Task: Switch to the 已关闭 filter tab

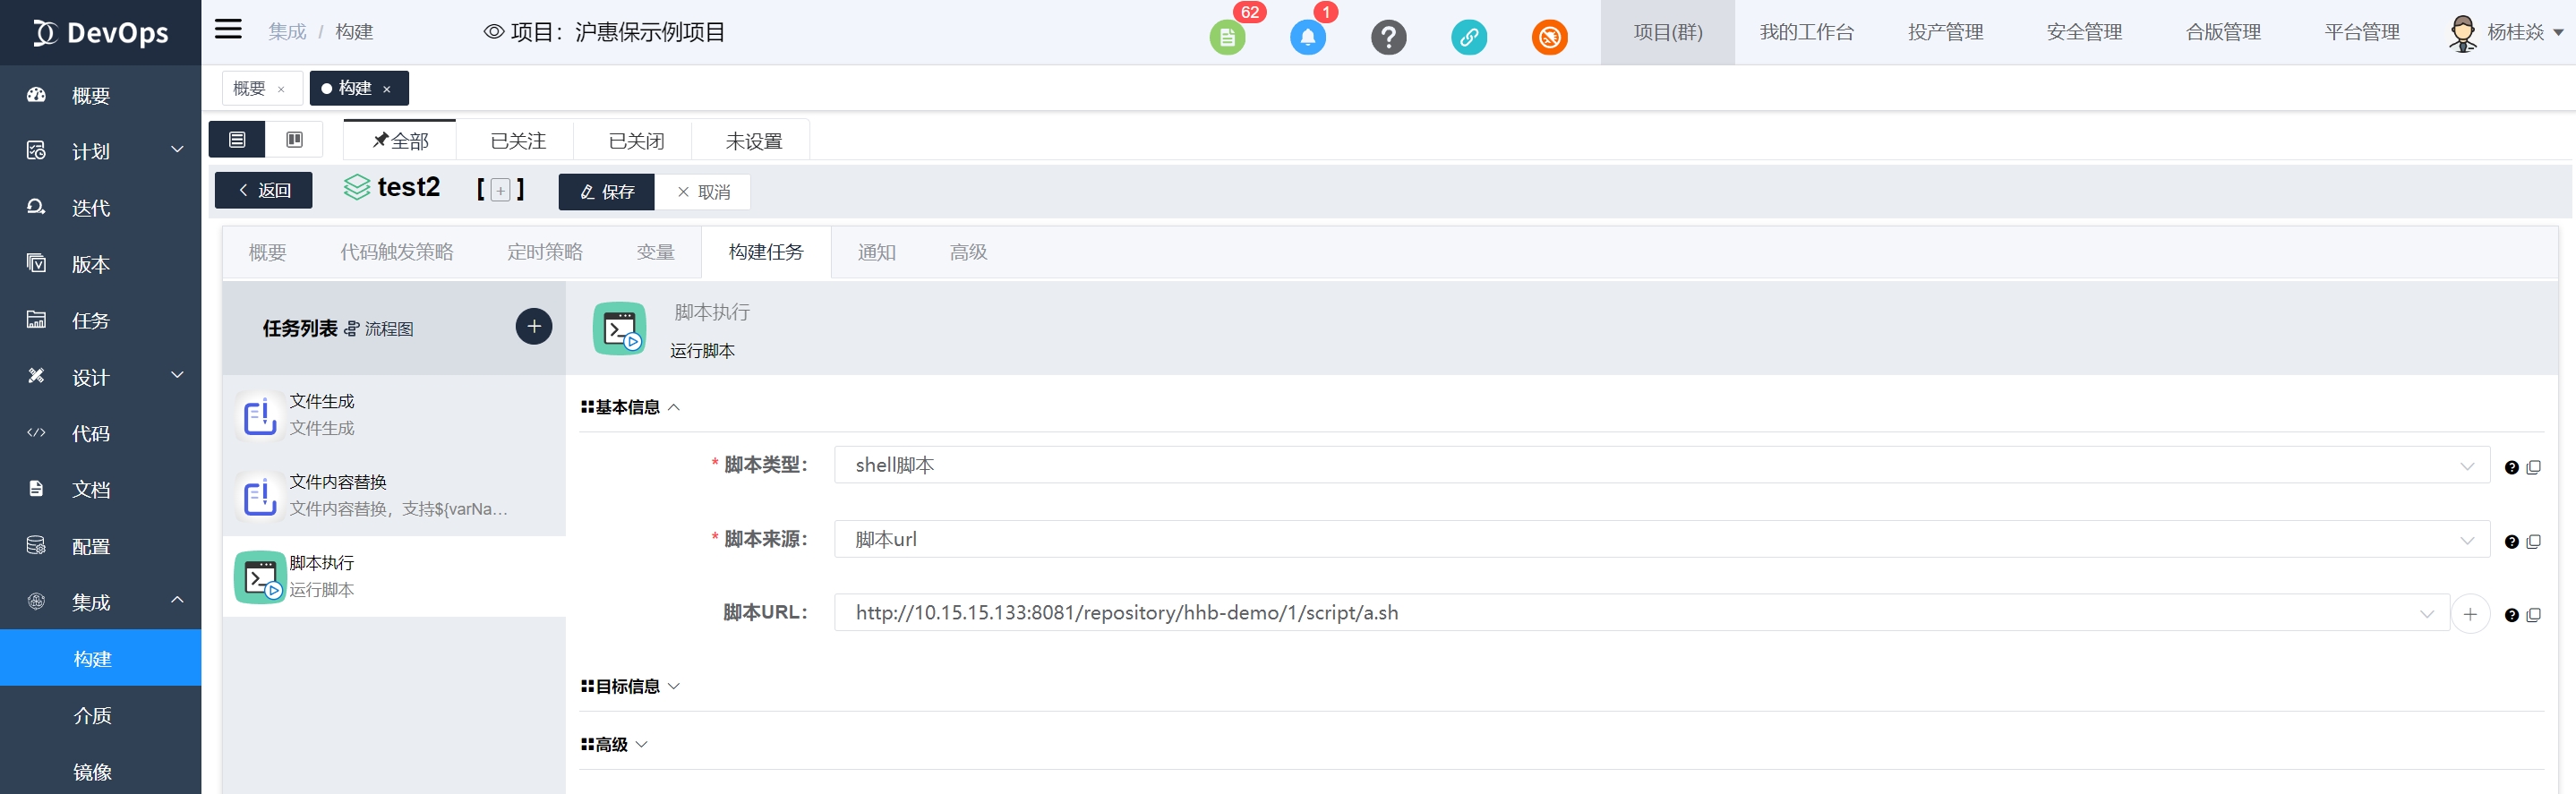Action: (636, 141)
